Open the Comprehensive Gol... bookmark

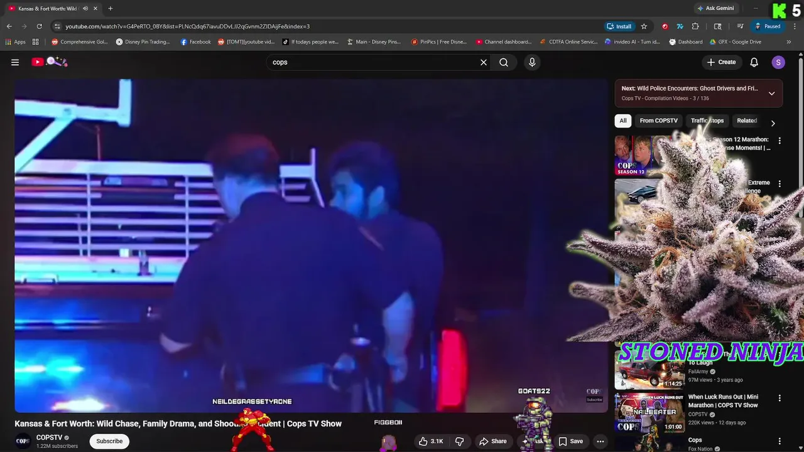pyautogui.click(x=80, y=42)
